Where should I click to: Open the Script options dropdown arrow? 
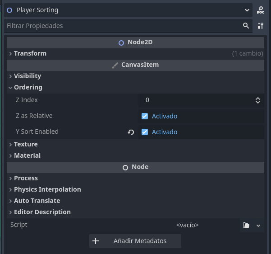(258, 225)
